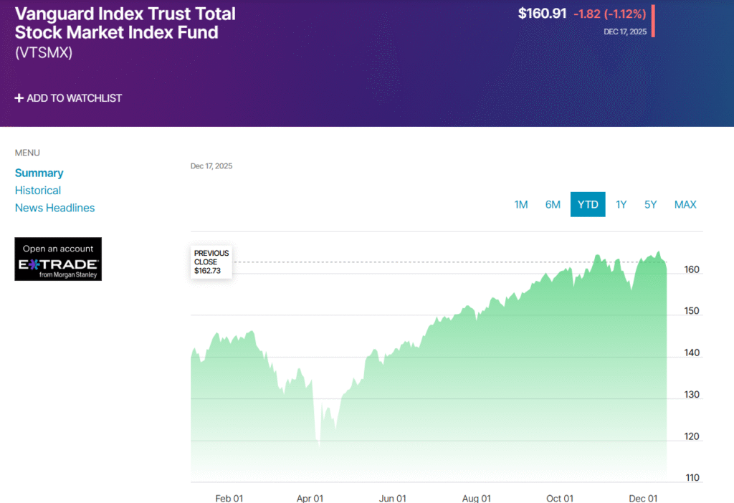Change the chart to 1Y view
Screen dimensions: 734x503
tap(621, 204)
